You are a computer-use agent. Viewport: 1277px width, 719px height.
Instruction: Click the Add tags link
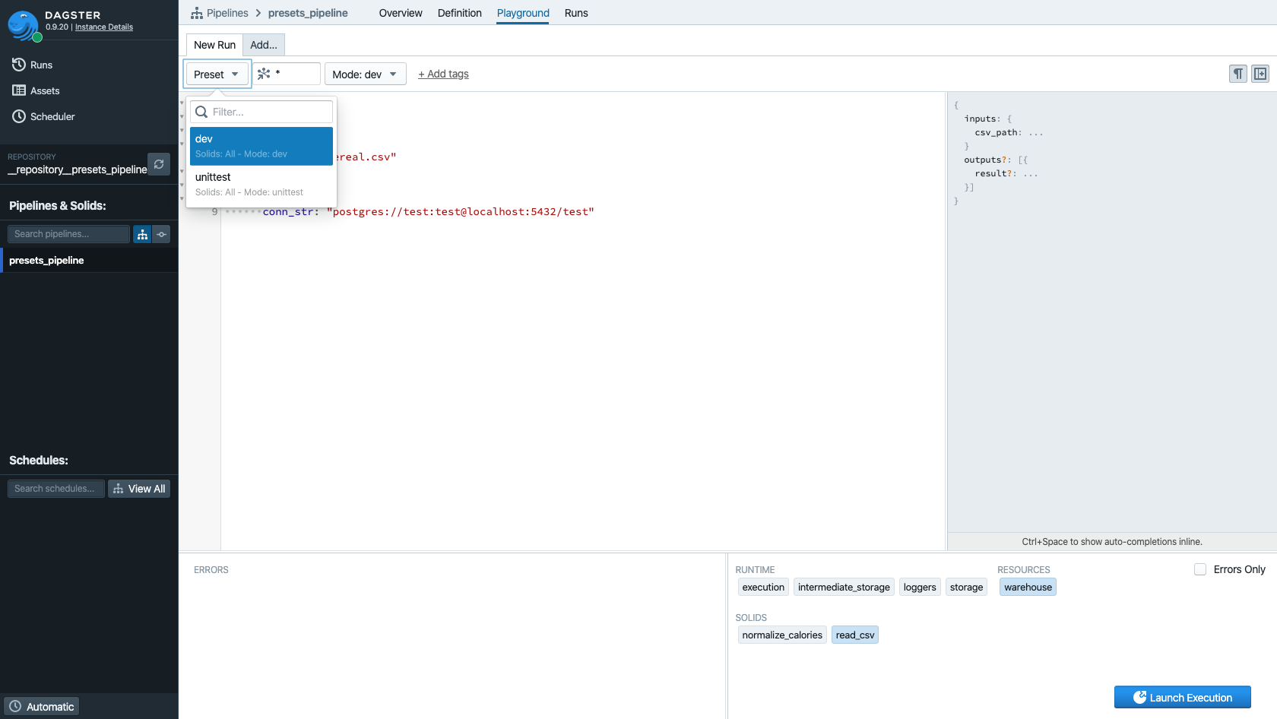[x=443, y=74]
